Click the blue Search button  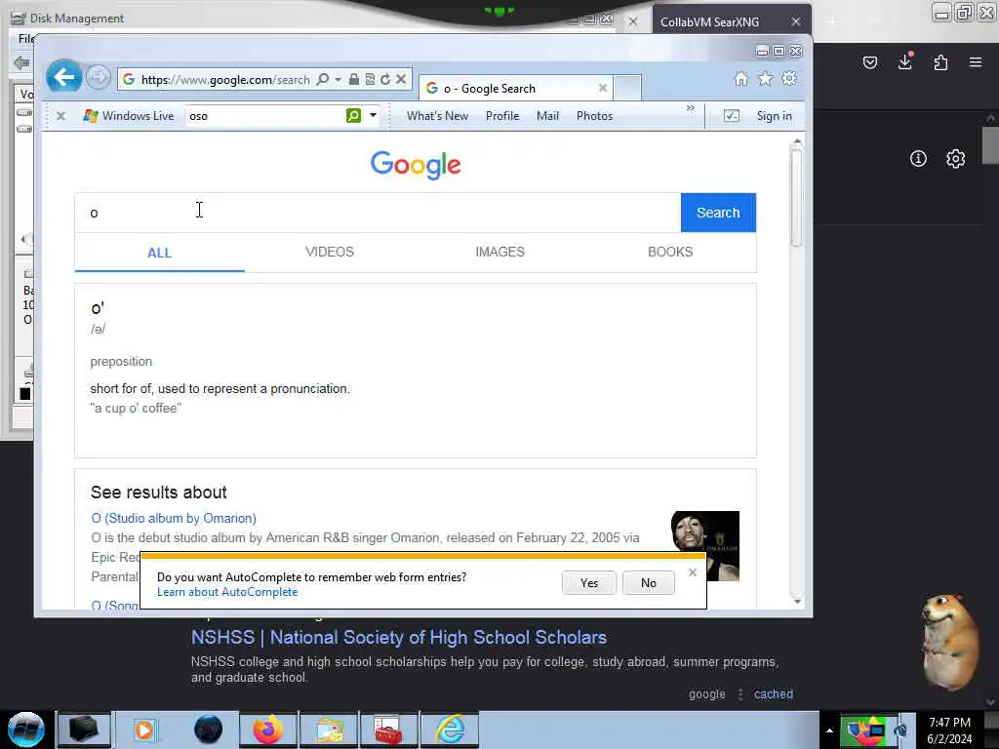(x=718, y=213)
